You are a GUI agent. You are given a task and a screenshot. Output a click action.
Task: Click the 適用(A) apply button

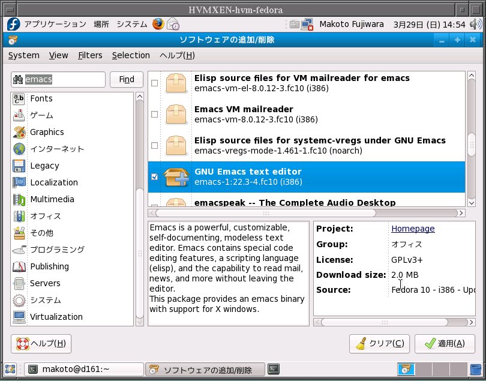click(x=445, y=343)
